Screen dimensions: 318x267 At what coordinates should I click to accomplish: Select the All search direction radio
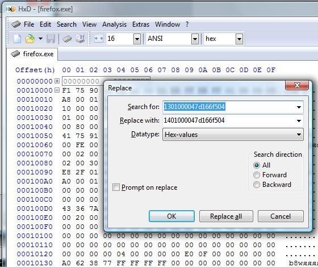point(257,165)
